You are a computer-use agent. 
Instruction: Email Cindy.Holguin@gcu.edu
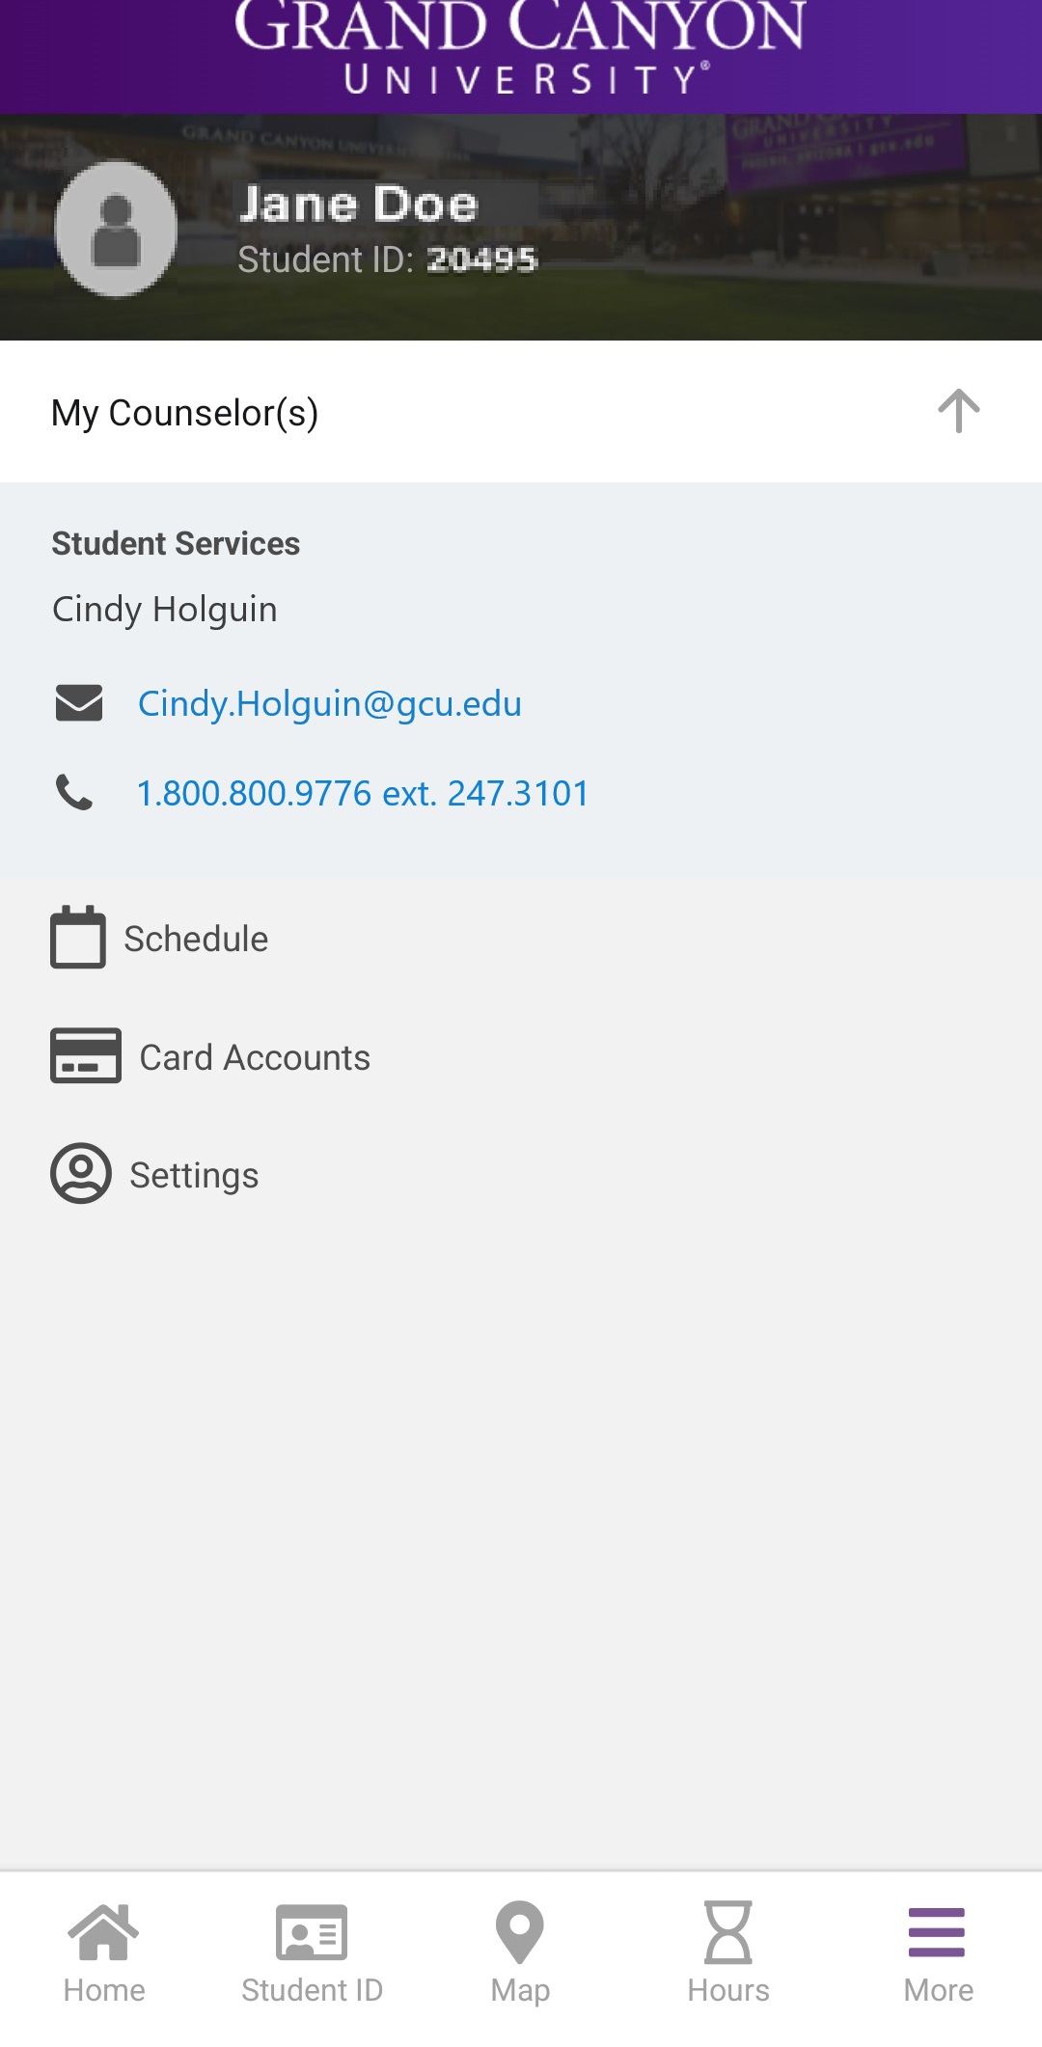click(x=329, y=704)
